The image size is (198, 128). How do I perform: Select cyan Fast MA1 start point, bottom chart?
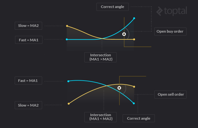(x=68, y=81)
